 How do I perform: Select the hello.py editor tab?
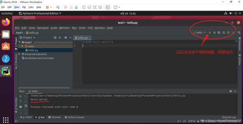82,38
